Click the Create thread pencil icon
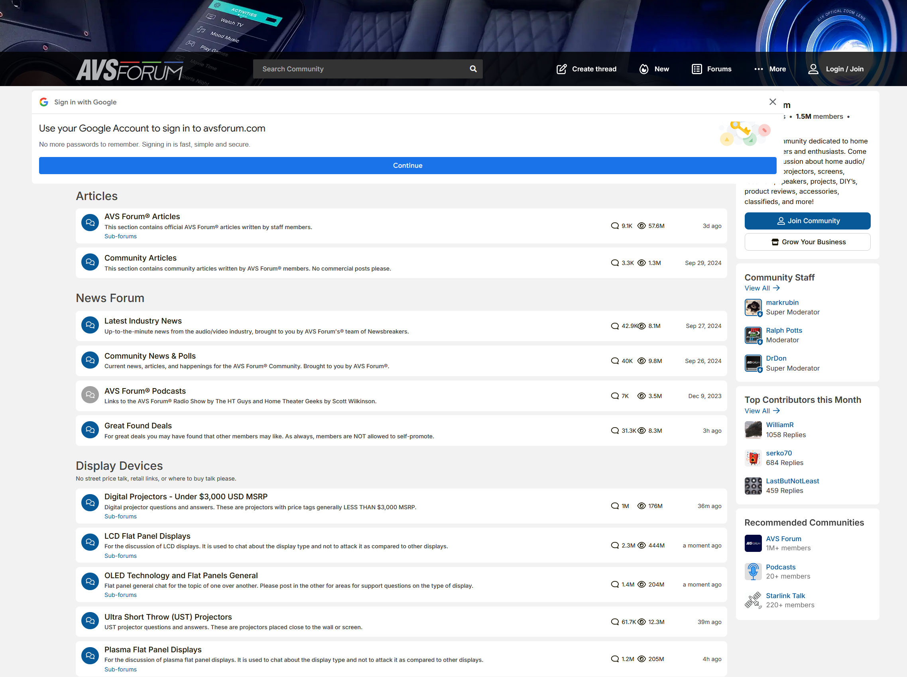Viewport: 907px width, 677px height. 561,69
